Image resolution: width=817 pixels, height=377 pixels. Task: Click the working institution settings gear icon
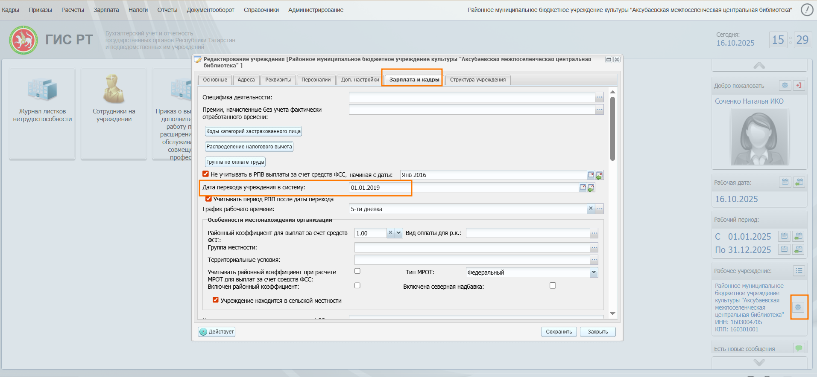point(798,307)
